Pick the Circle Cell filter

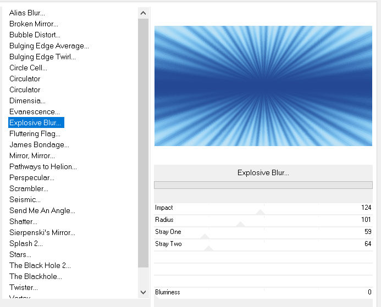click(28, 68)
